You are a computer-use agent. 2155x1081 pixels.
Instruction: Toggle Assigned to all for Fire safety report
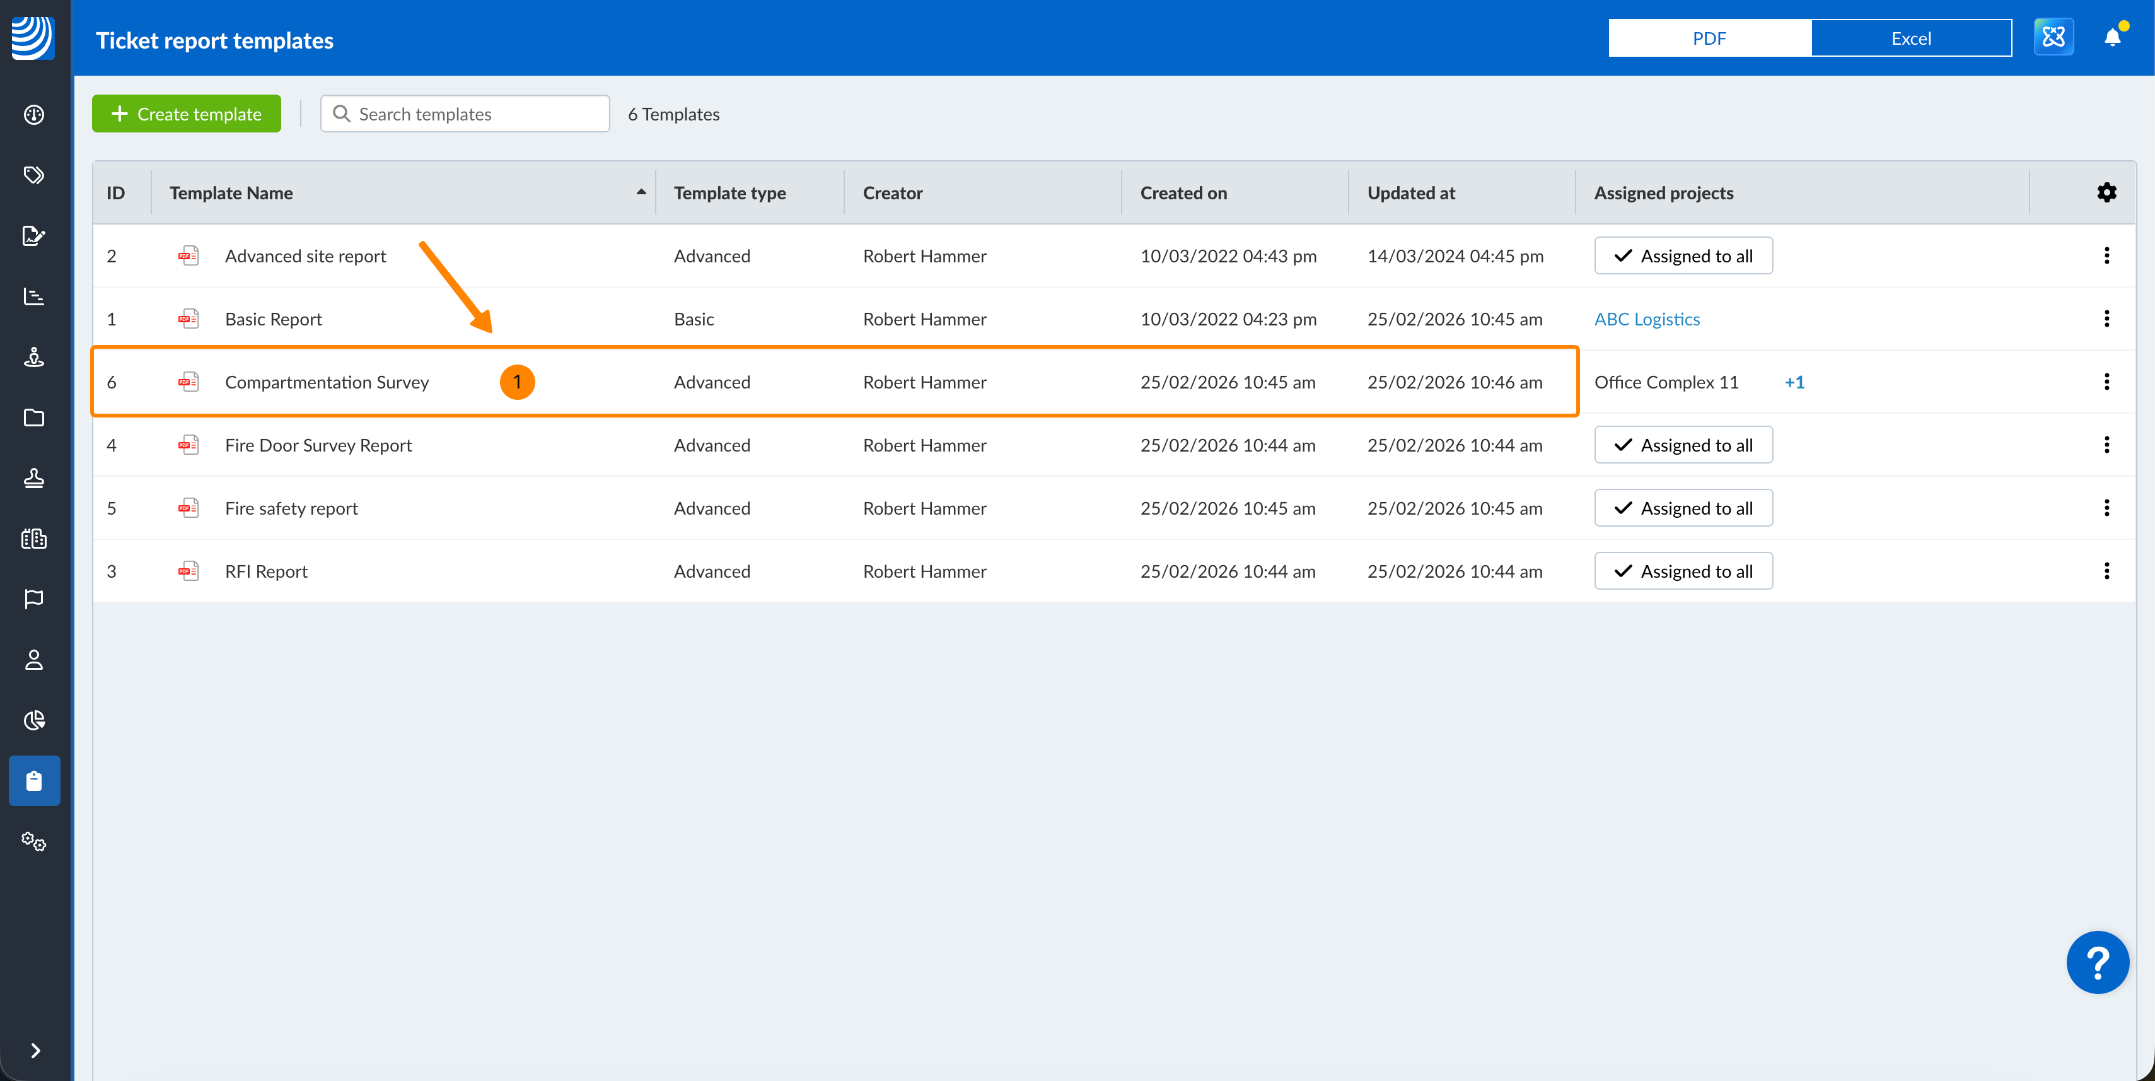point(1682,509)
